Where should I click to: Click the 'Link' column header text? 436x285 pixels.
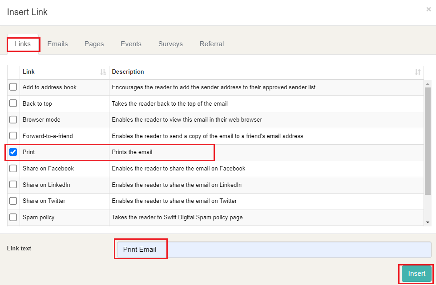(x=28, y=71)
